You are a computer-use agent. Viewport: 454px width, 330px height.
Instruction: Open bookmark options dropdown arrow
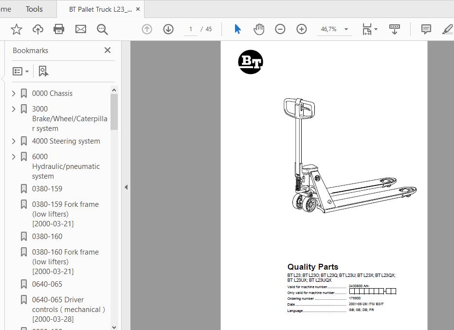tap(27, 71)
